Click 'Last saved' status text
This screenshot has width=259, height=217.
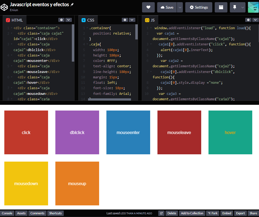(129, 213)
